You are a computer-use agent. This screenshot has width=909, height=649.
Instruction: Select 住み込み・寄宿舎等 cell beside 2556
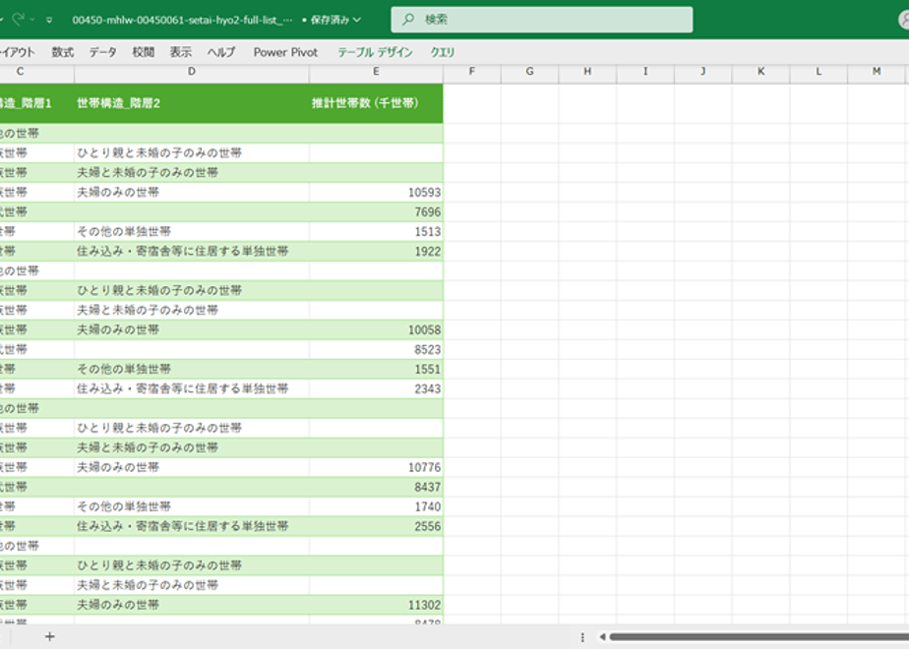[x=192, y=526]
